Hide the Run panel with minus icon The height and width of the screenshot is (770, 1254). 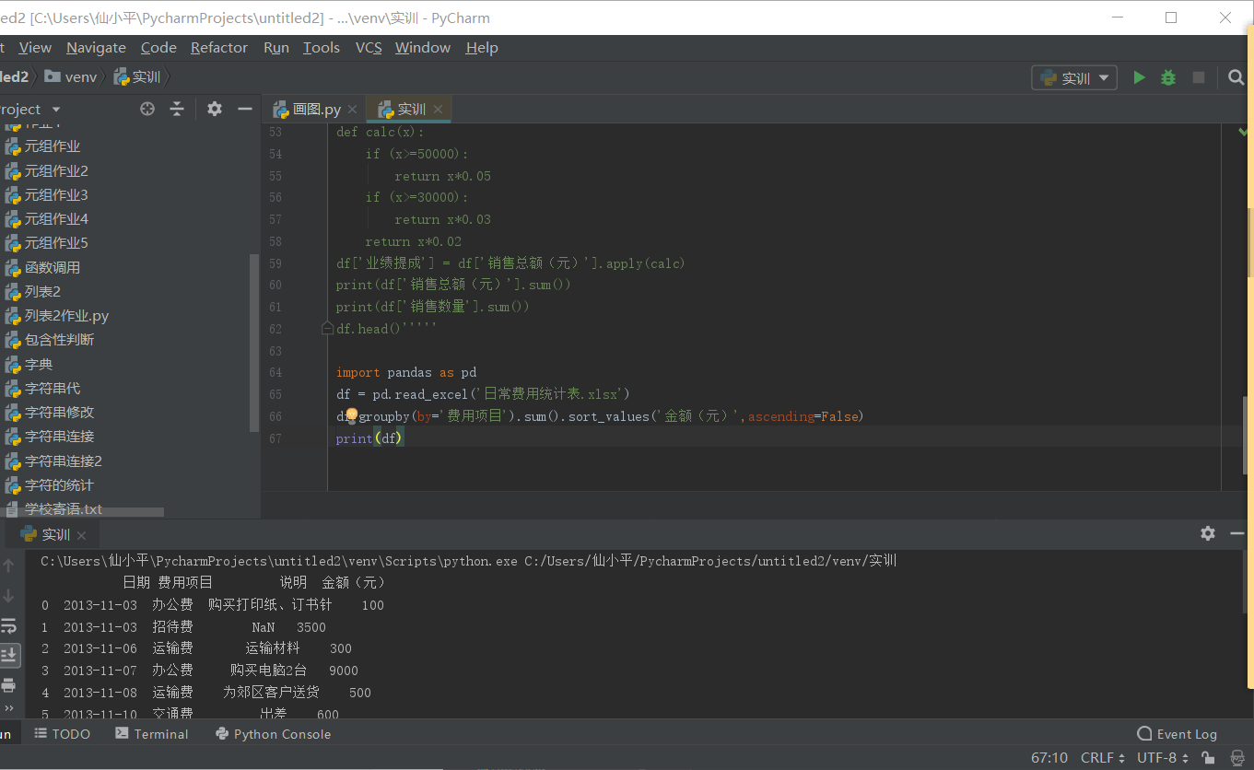(1236, 533)
